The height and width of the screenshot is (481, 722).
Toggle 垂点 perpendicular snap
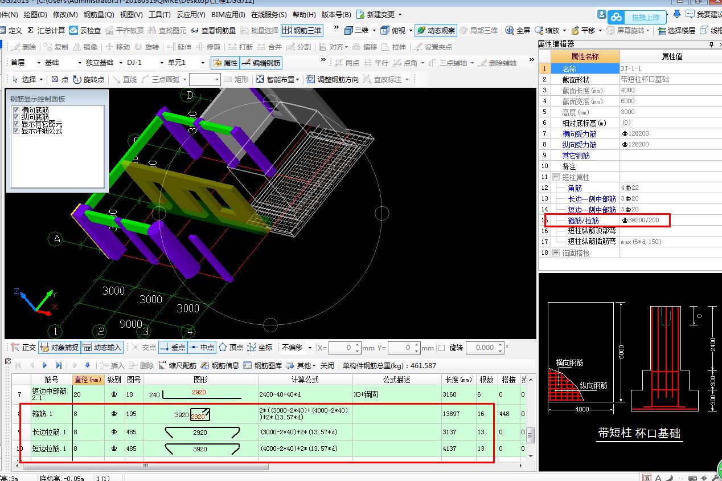pyautogui.click(x=173, y=347)
